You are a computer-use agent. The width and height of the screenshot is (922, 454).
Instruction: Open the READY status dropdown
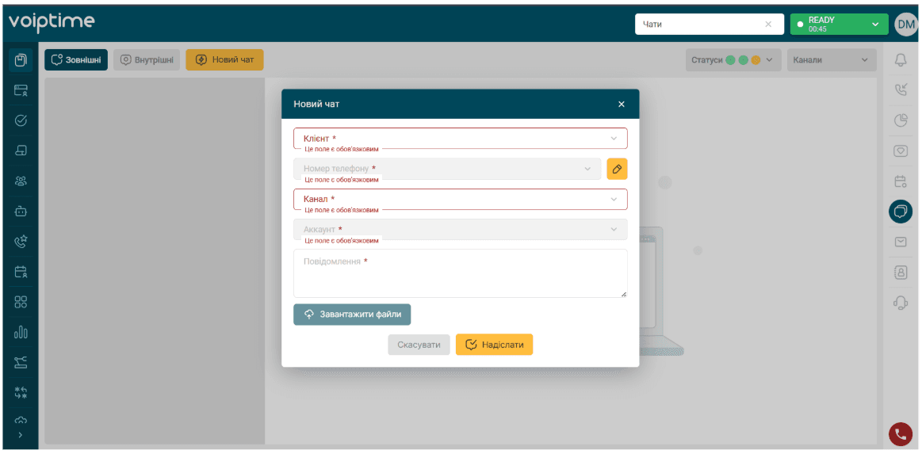839,24
